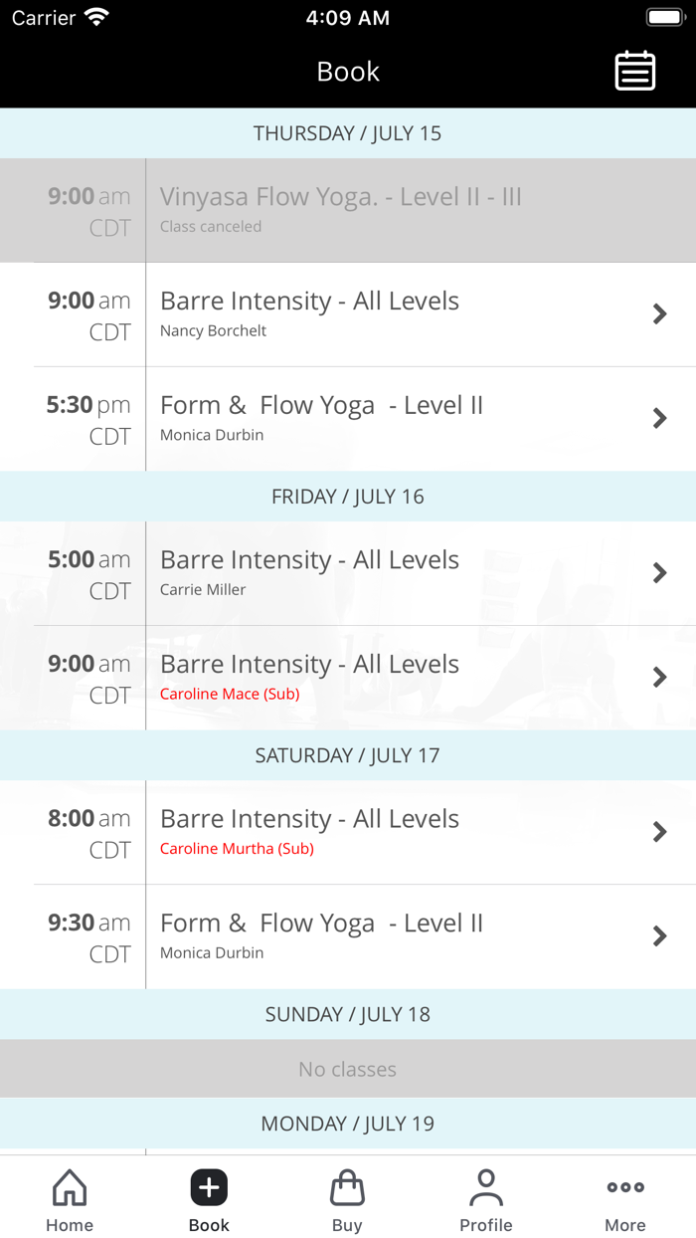Tap the battery indicator in status bar
This screenshot has width=696, height=1238.
click(664, 16)
